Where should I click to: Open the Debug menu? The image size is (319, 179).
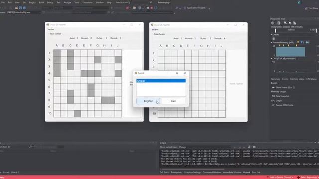point(50,3)
